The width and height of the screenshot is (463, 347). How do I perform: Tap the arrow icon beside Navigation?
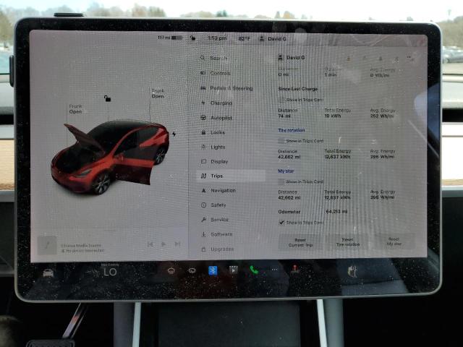point(204,190)
